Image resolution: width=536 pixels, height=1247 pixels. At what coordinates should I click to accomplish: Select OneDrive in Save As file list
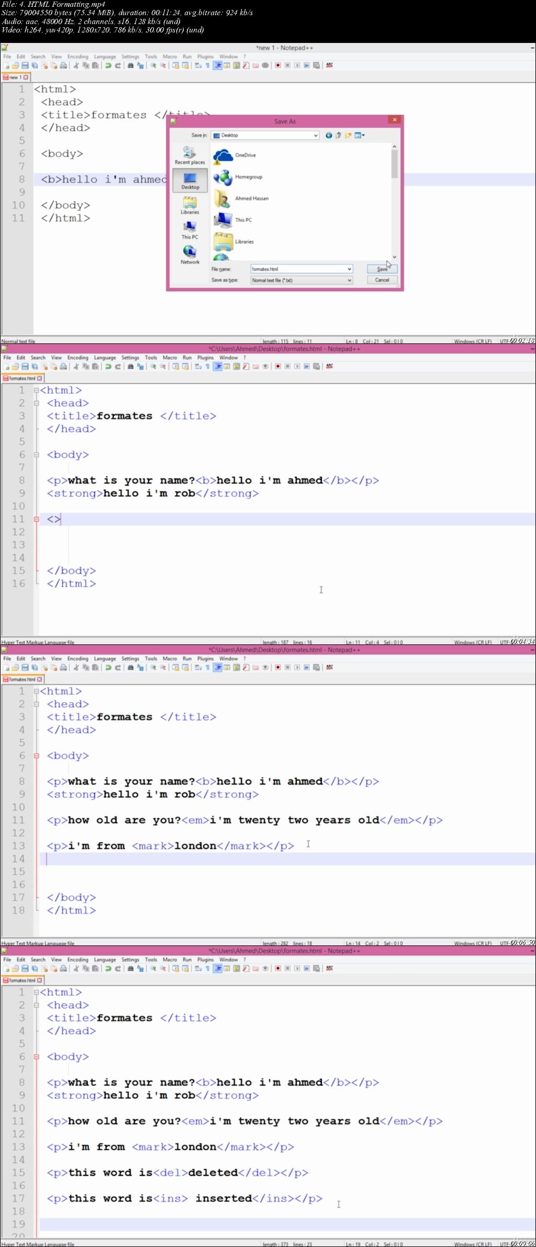coord(234,155)
